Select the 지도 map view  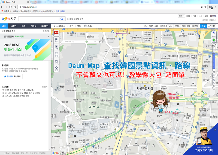pyautogui.click(x=203, y=26)
